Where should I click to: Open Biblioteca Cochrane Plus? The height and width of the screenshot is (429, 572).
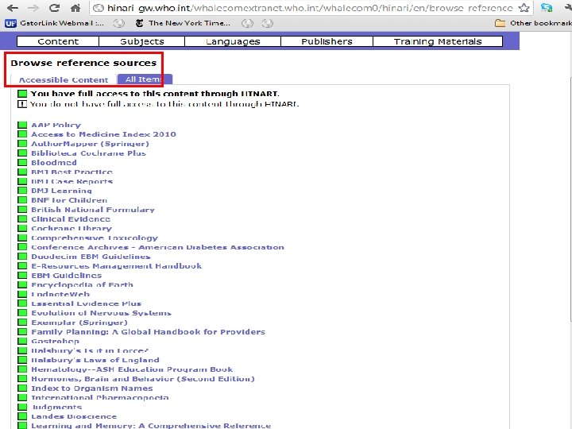(x=88, y=153)
